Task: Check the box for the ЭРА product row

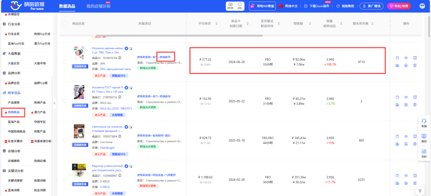Action: (x=65, y=62)
